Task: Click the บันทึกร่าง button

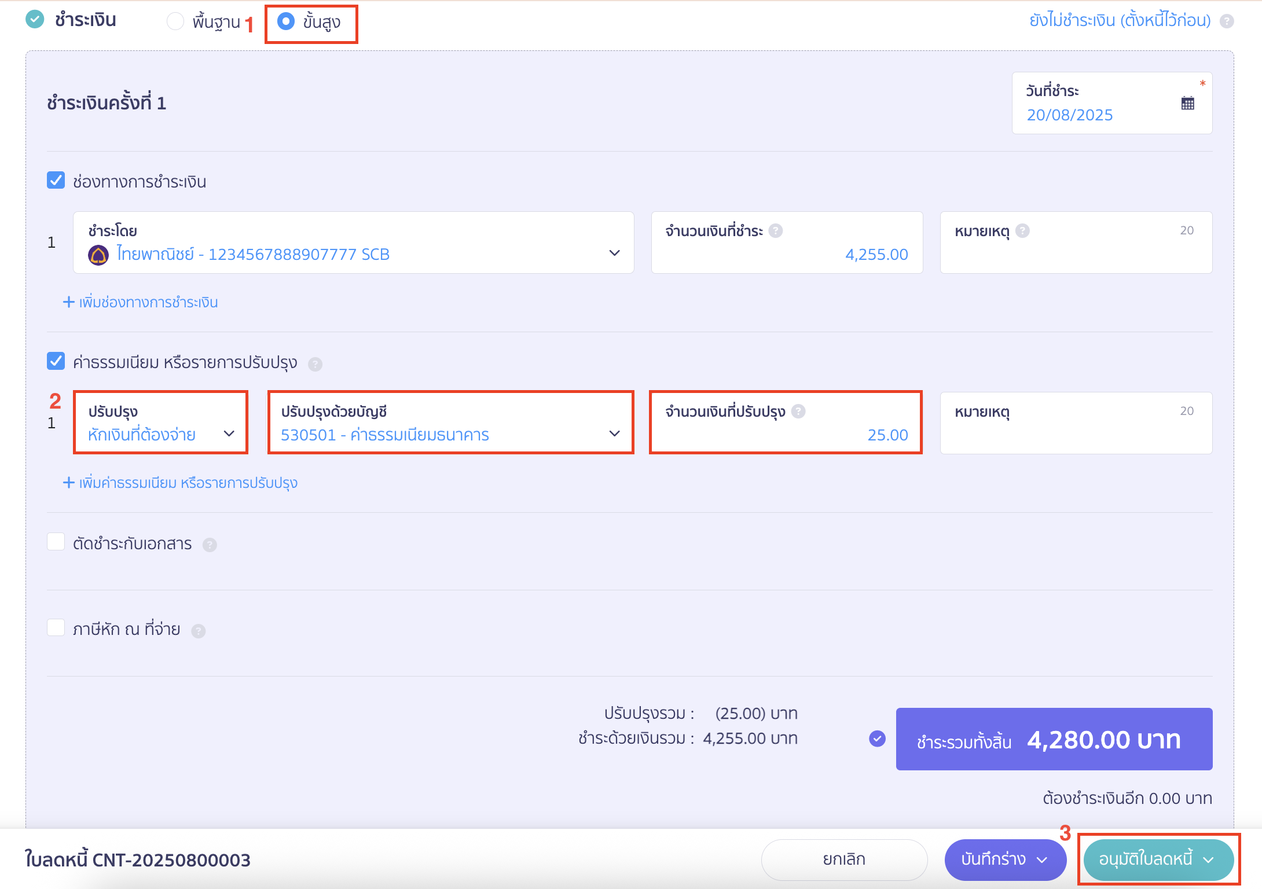Action: click(1006, 859)
